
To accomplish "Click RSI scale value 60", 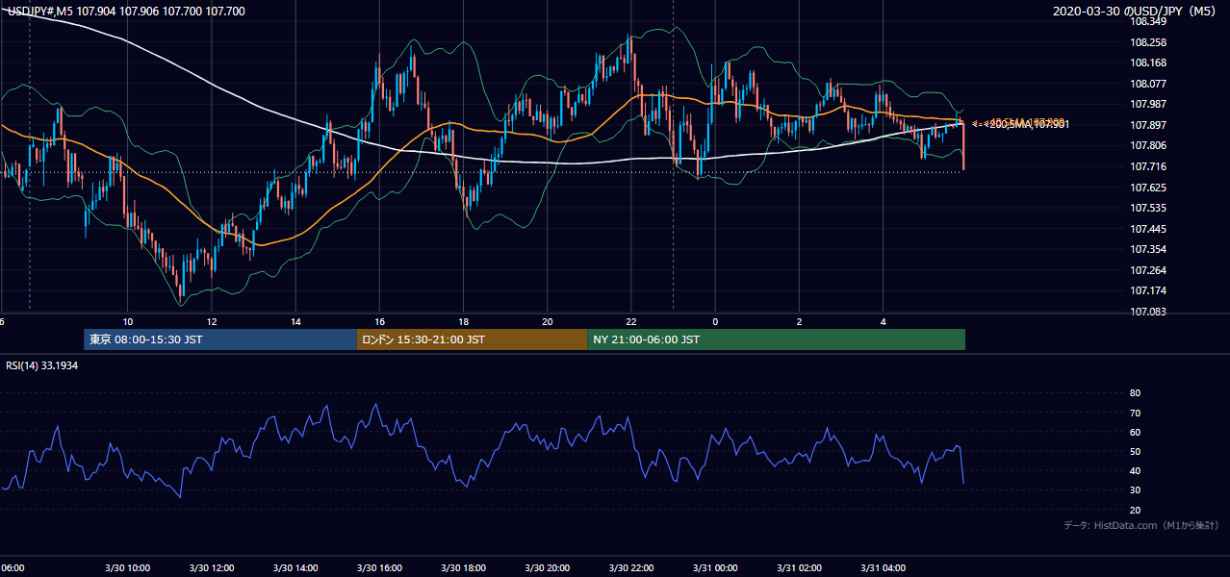I will (x=1135, y=432).
